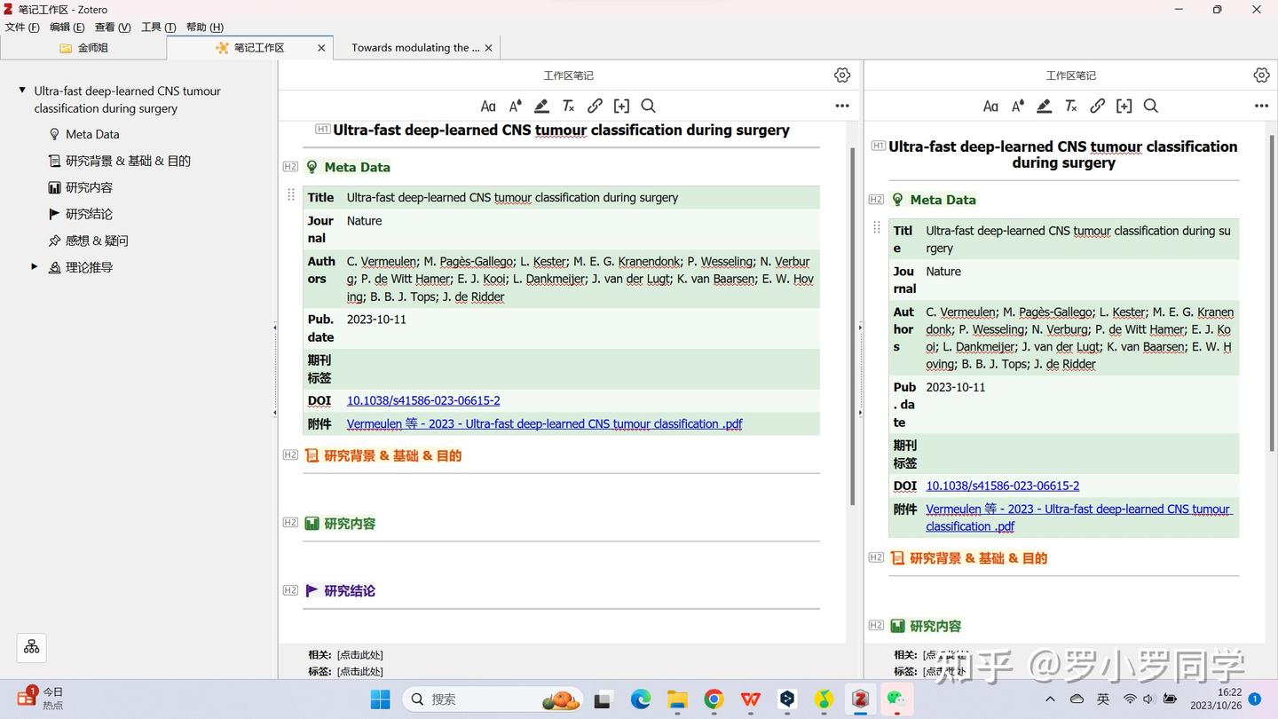Clear formatting with the Tx icon
Viewport: 1278px width, 719px height.
[568, 106]
